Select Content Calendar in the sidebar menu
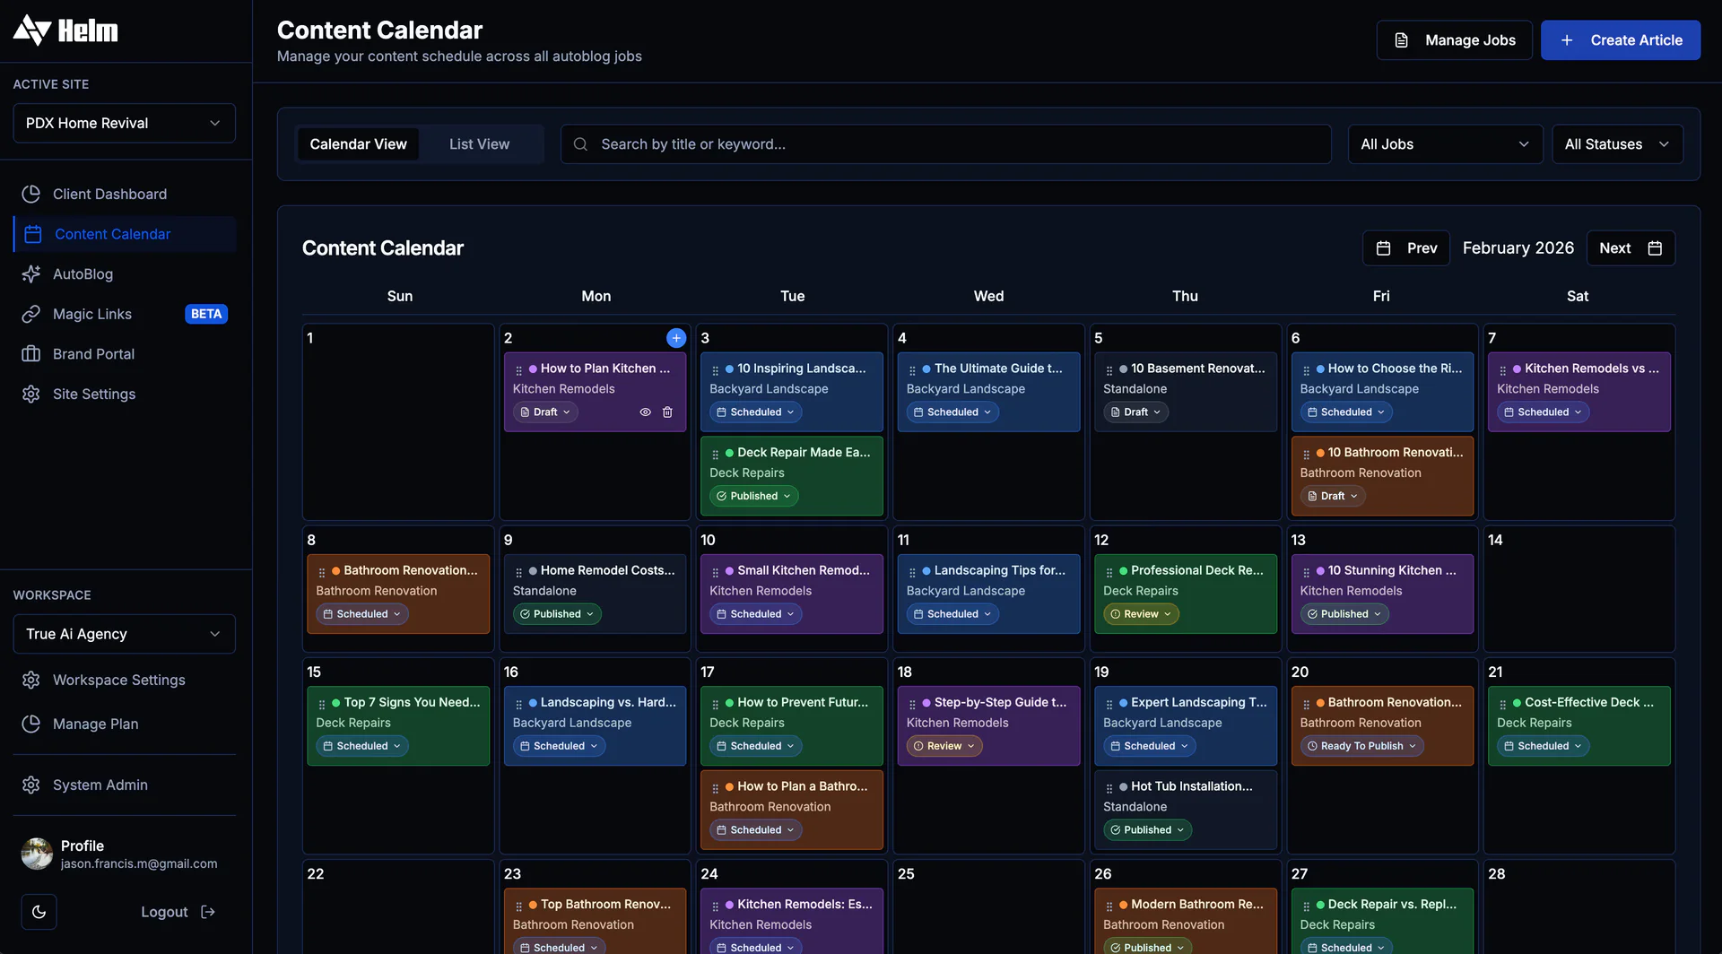The image size is (1722, 954). coord(111,234)
